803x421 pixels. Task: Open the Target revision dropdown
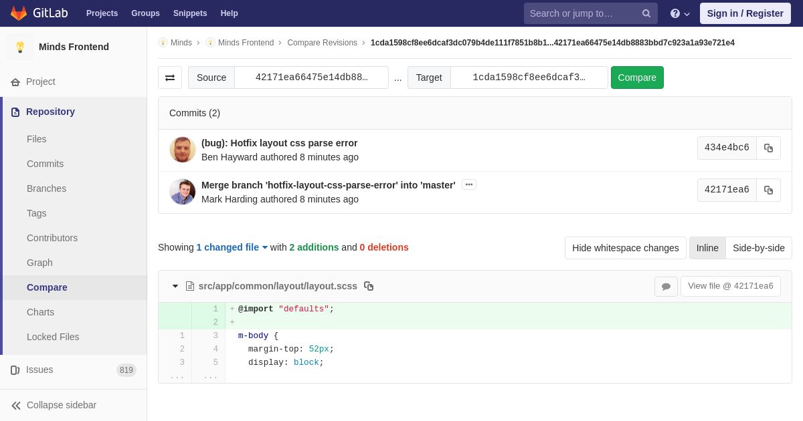pyautogui.click(x=529, y=78)
